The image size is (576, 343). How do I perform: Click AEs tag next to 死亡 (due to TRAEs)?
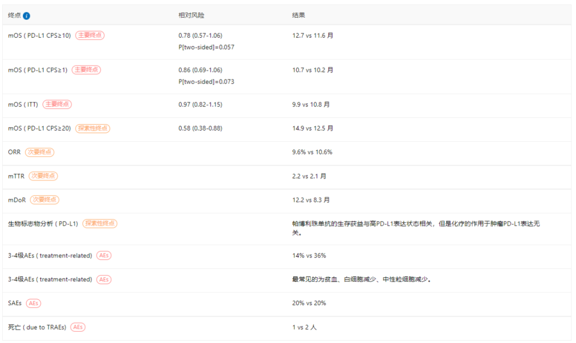tap(78, 327)
